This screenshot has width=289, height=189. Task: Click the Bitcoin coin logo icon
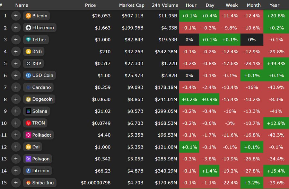point(28,16)
